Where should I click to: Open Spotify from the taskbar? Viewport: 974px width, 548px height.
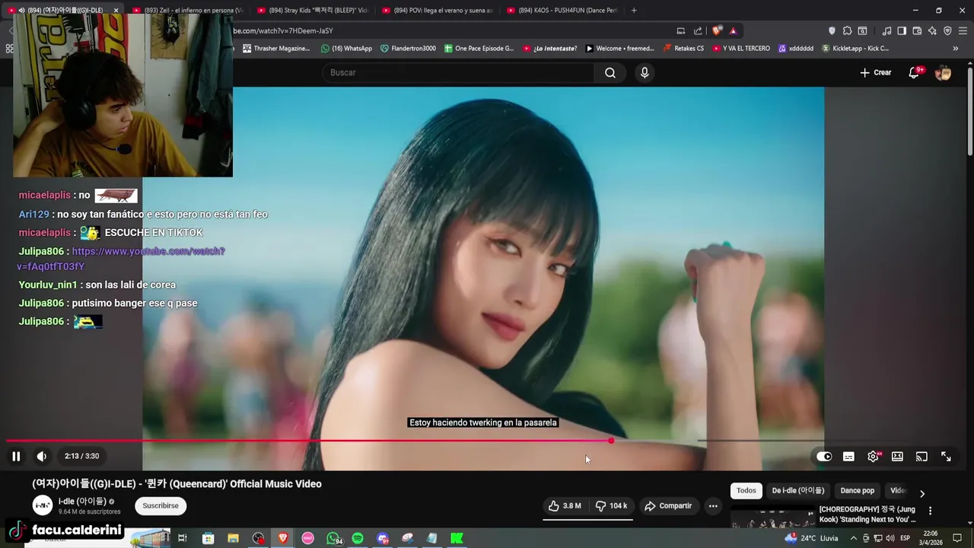pyautogui.click(x=358, y=538)
